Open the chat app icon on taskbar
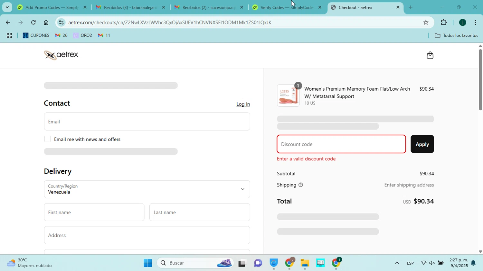The image size is (483, 271). click(258, 263)
